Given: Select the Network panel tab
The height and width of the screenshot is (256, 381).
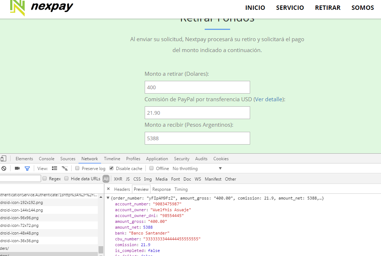Looking at the screenshot, I should tap(90, 159).
